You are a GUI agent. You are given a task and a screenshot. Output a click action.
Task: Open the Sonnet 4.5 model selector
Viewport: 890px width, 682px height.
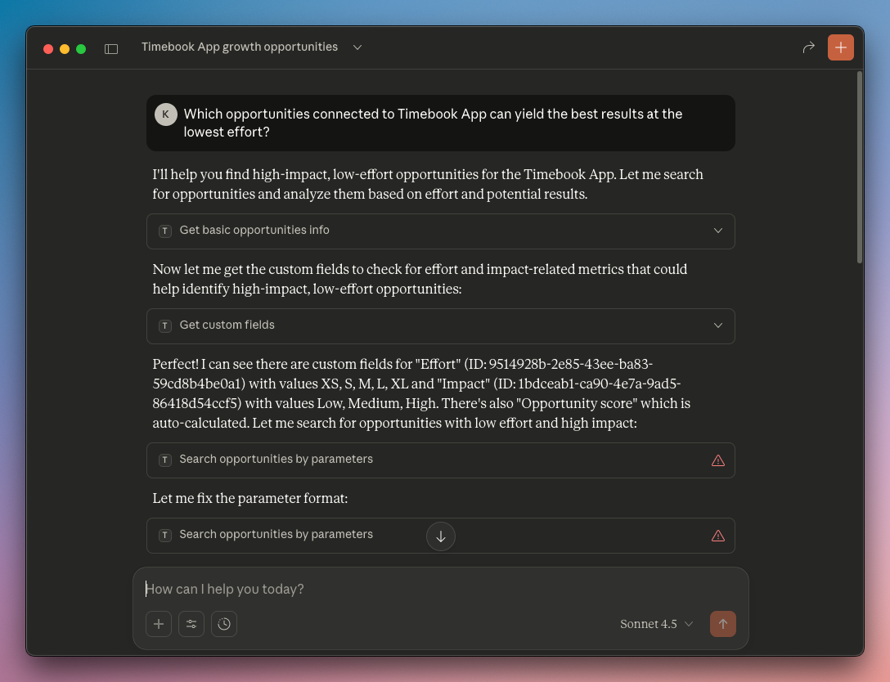pos(656,624)
